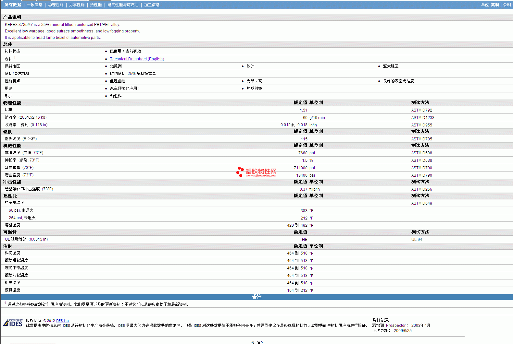This screenshot has height=344, width=513.
Task: Click the red 塑胶物性网 watermark logo
Action: pyautogui.click(x=256, y=172)
